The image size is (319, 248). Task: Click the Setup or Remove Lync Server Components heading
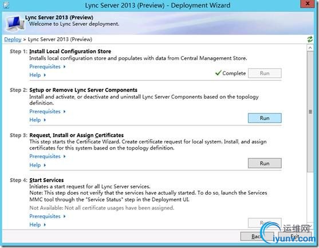click(x=83, y=90)
